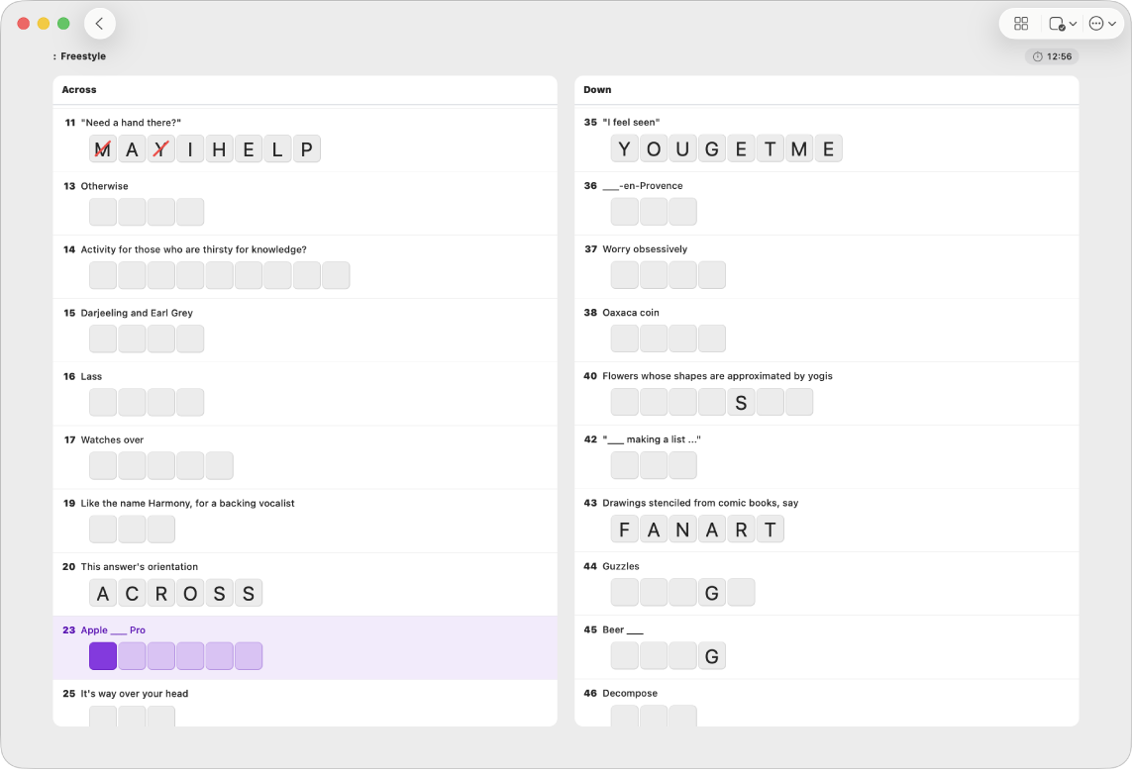Select the highlighted first square of 23 Across
This screenshot has width=1133, height=772.
(x=103, y=656)
